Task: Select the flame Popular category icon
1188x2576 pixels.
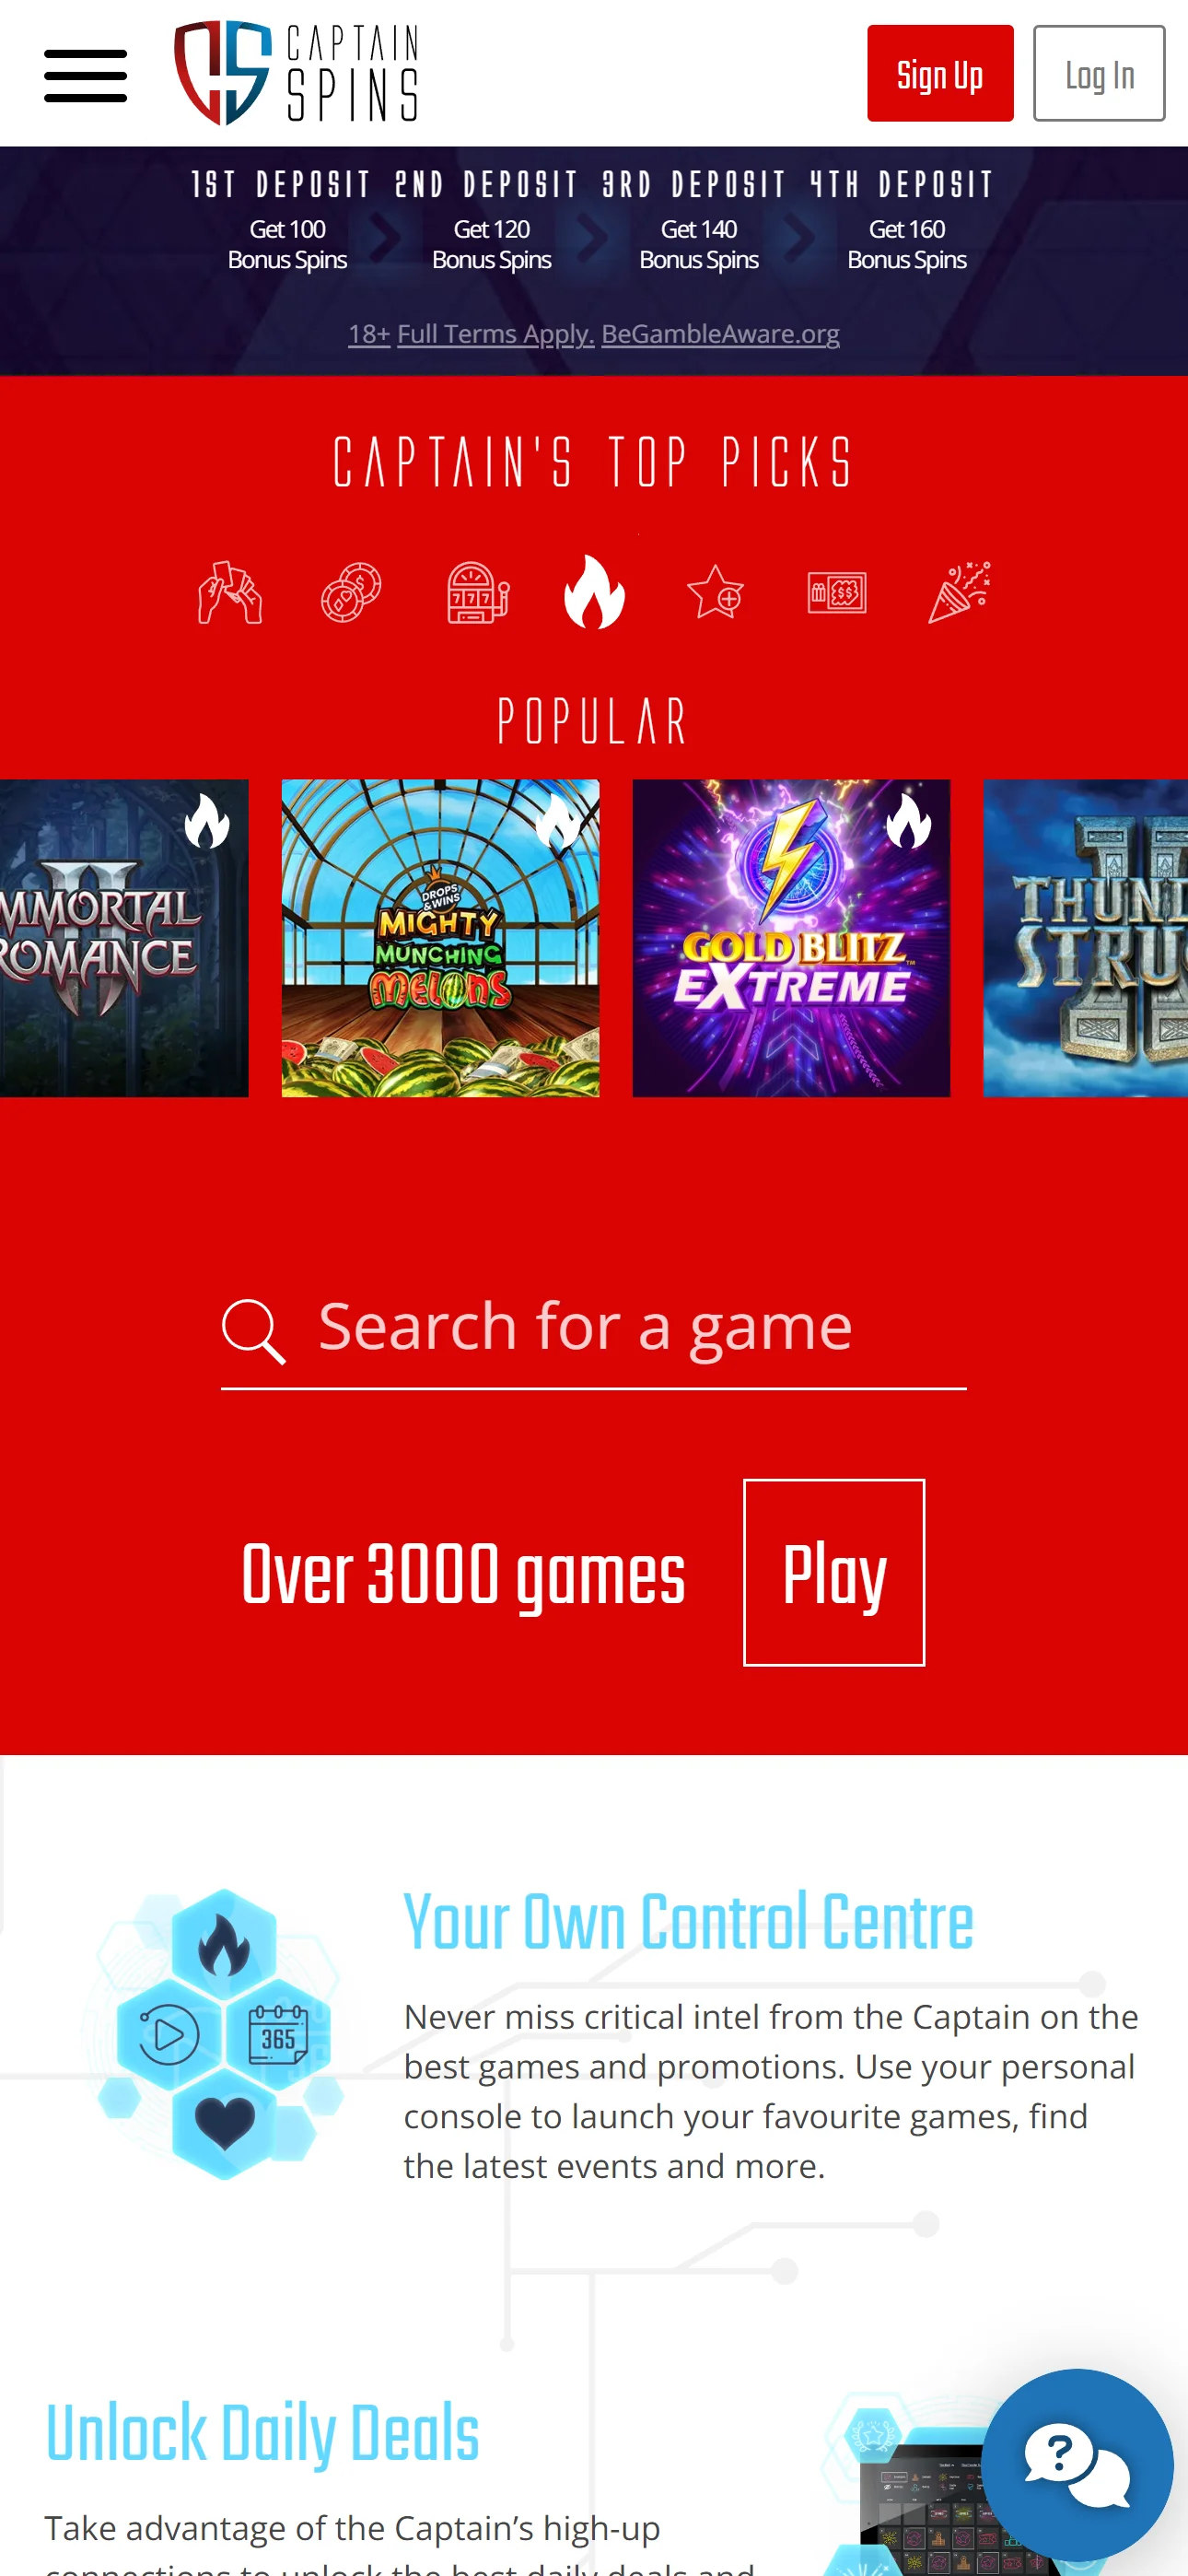Action: pyautogui.click(x=594, y=591)
